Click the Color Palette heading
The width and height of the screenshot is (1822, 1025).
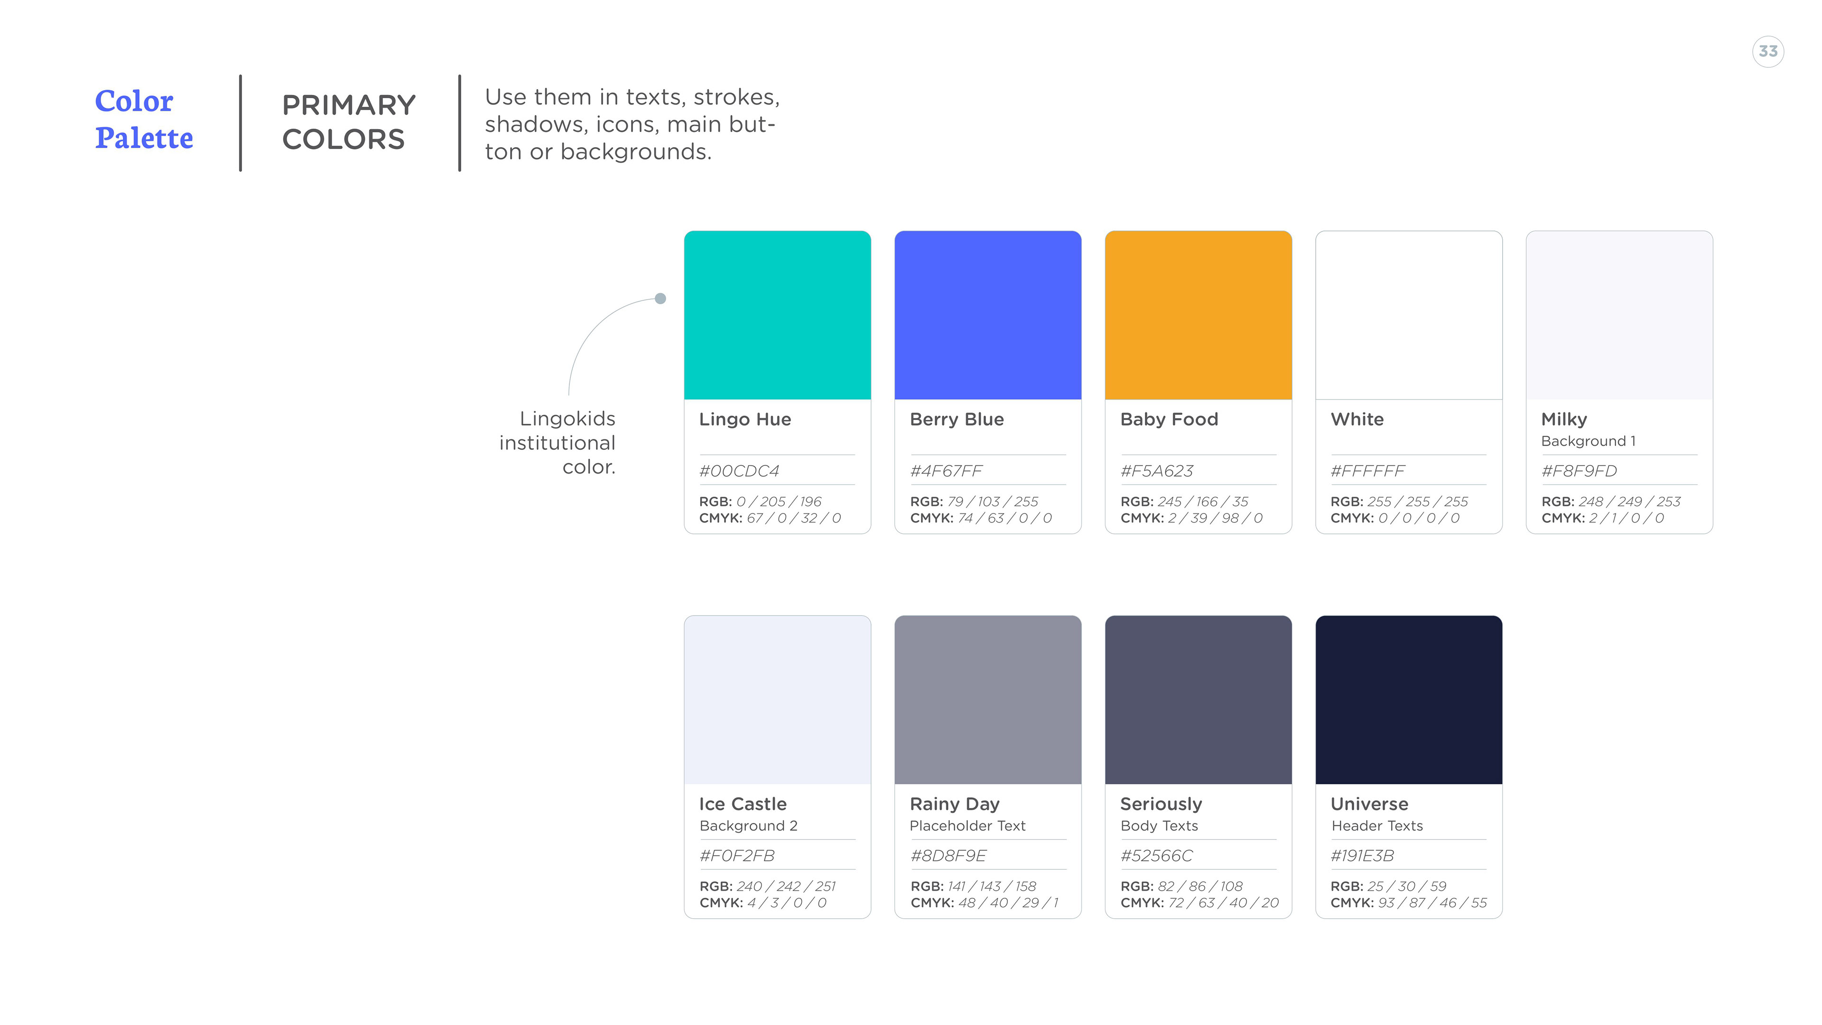144,119
